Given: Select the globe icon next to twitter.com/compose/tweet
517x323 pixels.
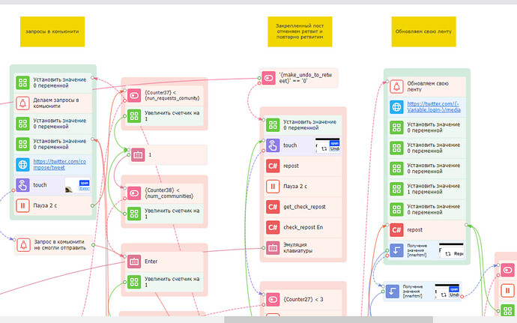Looking at the screenshot, I should point(22,165).
